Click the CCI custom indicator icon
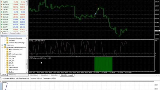 7,52
